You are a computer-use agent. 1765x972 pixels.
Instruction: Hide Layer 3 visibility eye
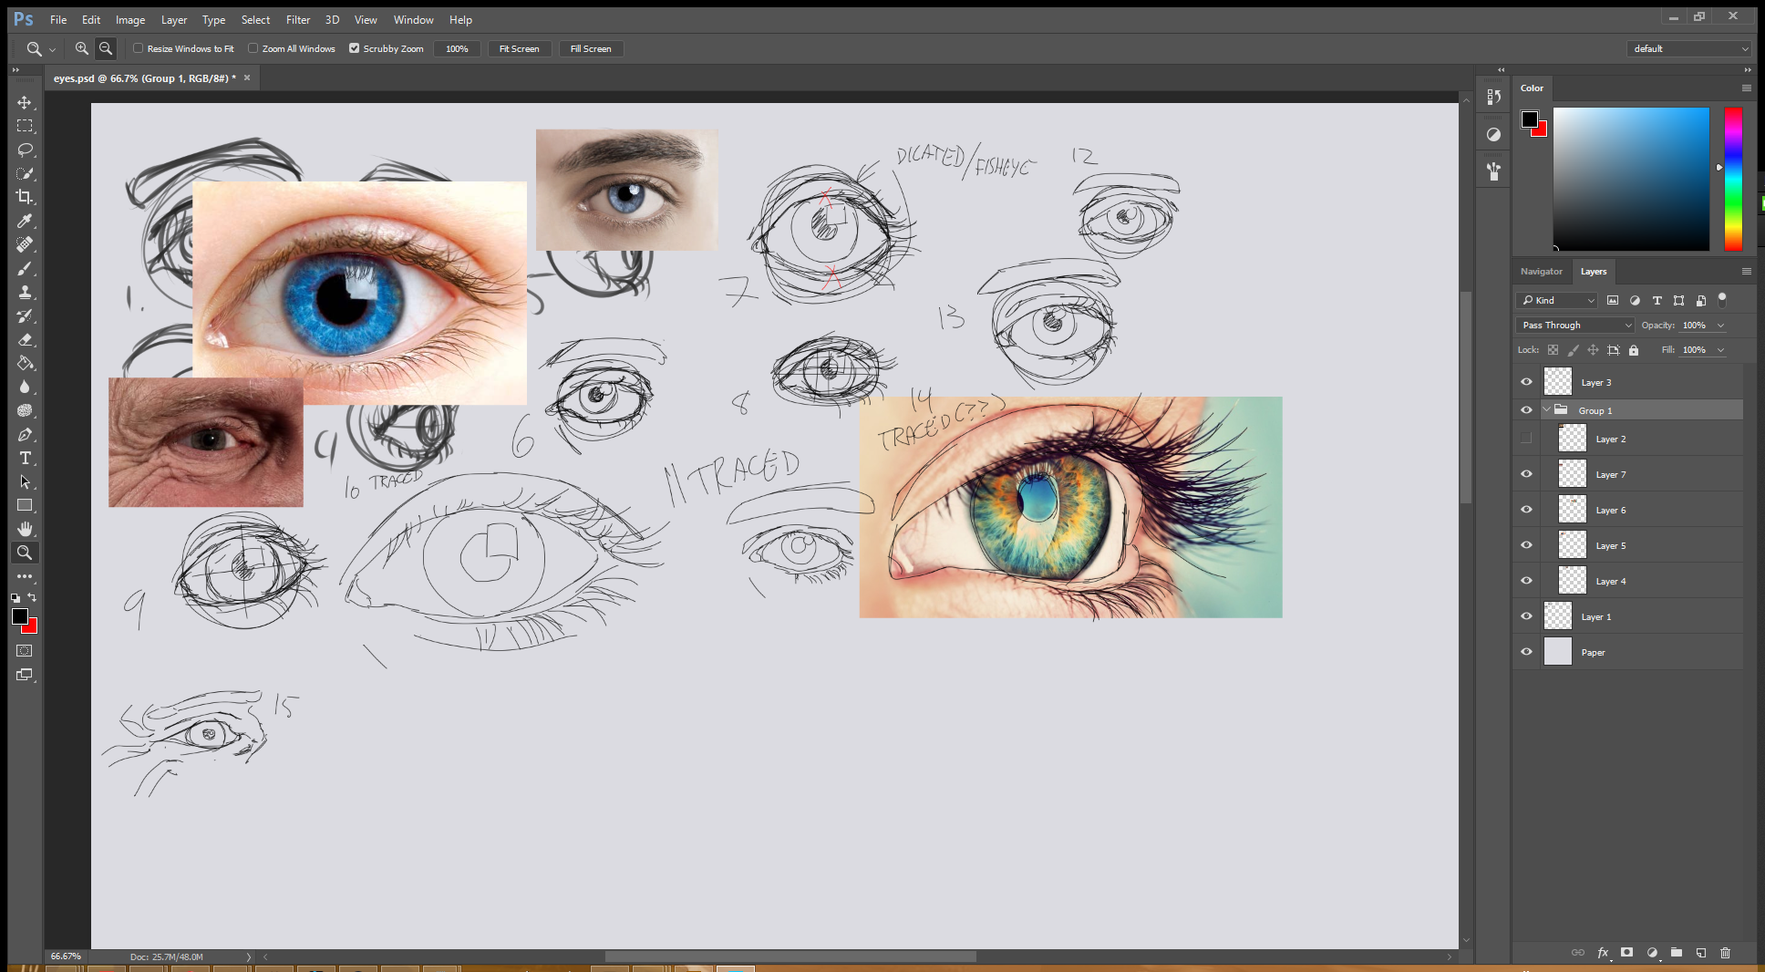[1526, 382]
